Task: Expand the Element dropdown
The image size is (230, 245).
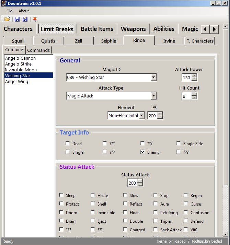Action: [x=142, y=116]
